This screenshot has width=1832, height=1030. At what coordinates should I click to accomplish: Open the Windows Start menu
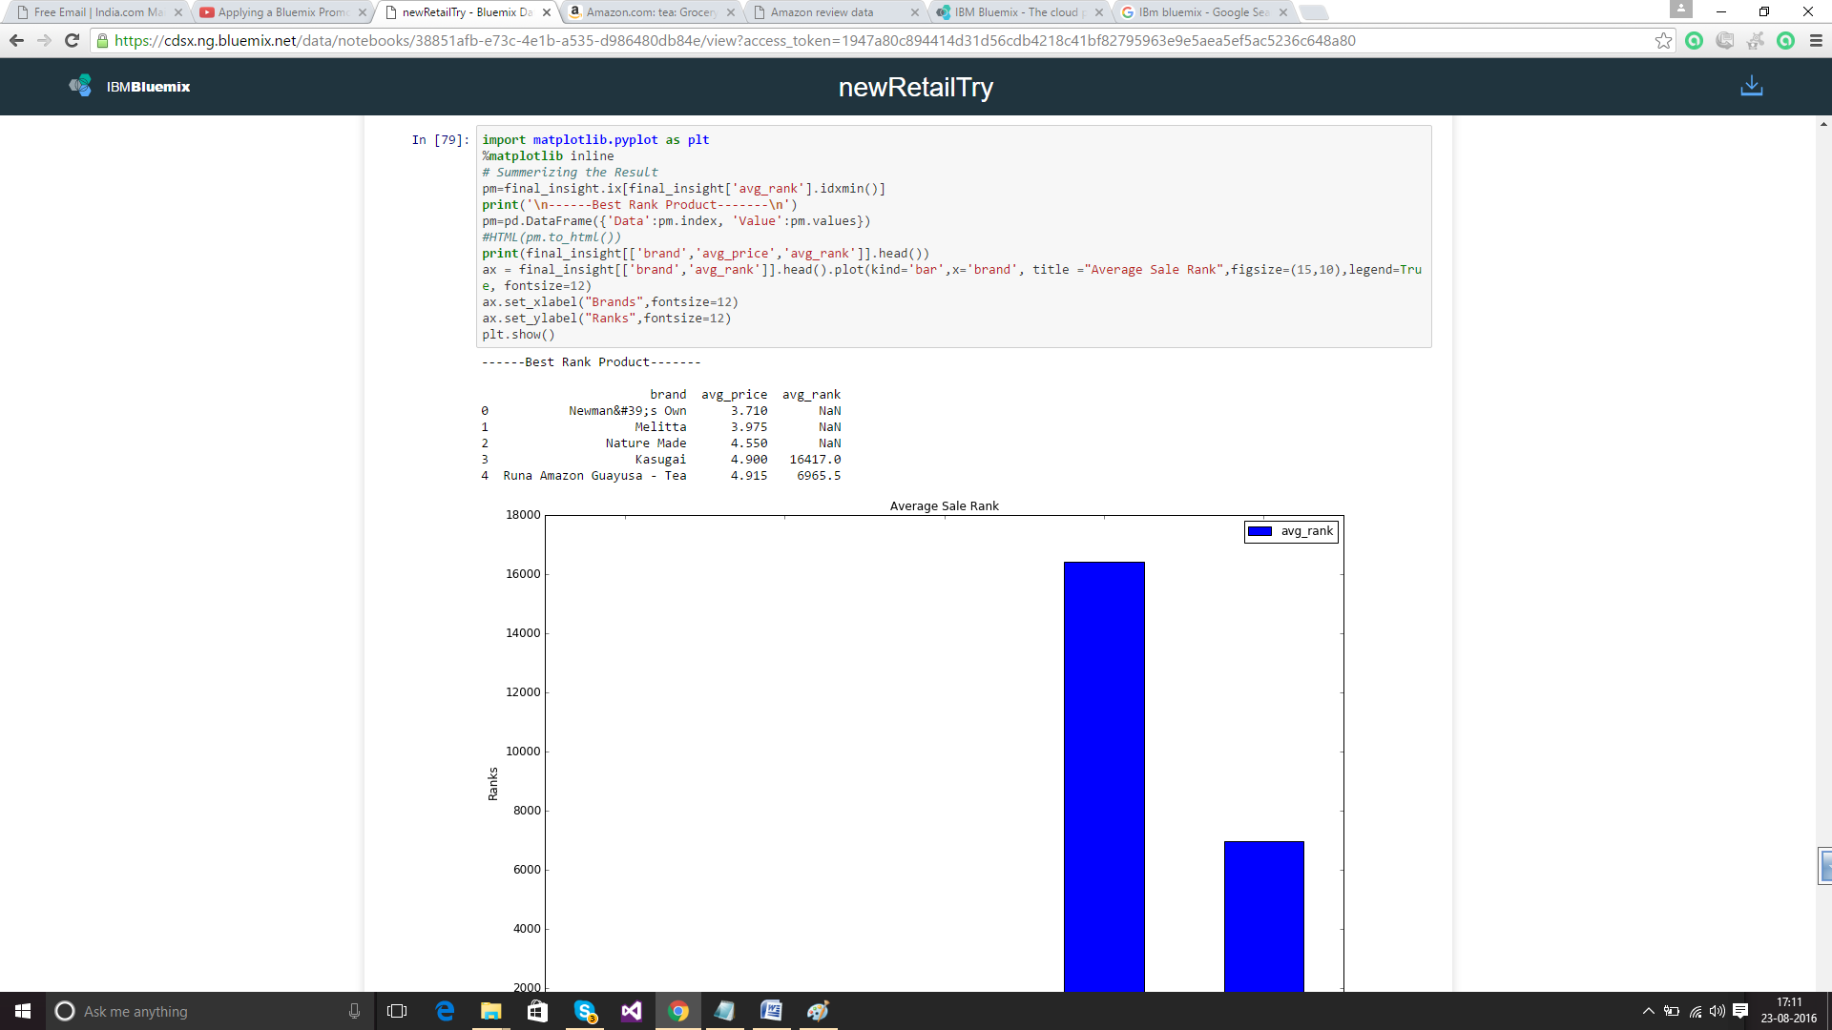point(23,1011)
